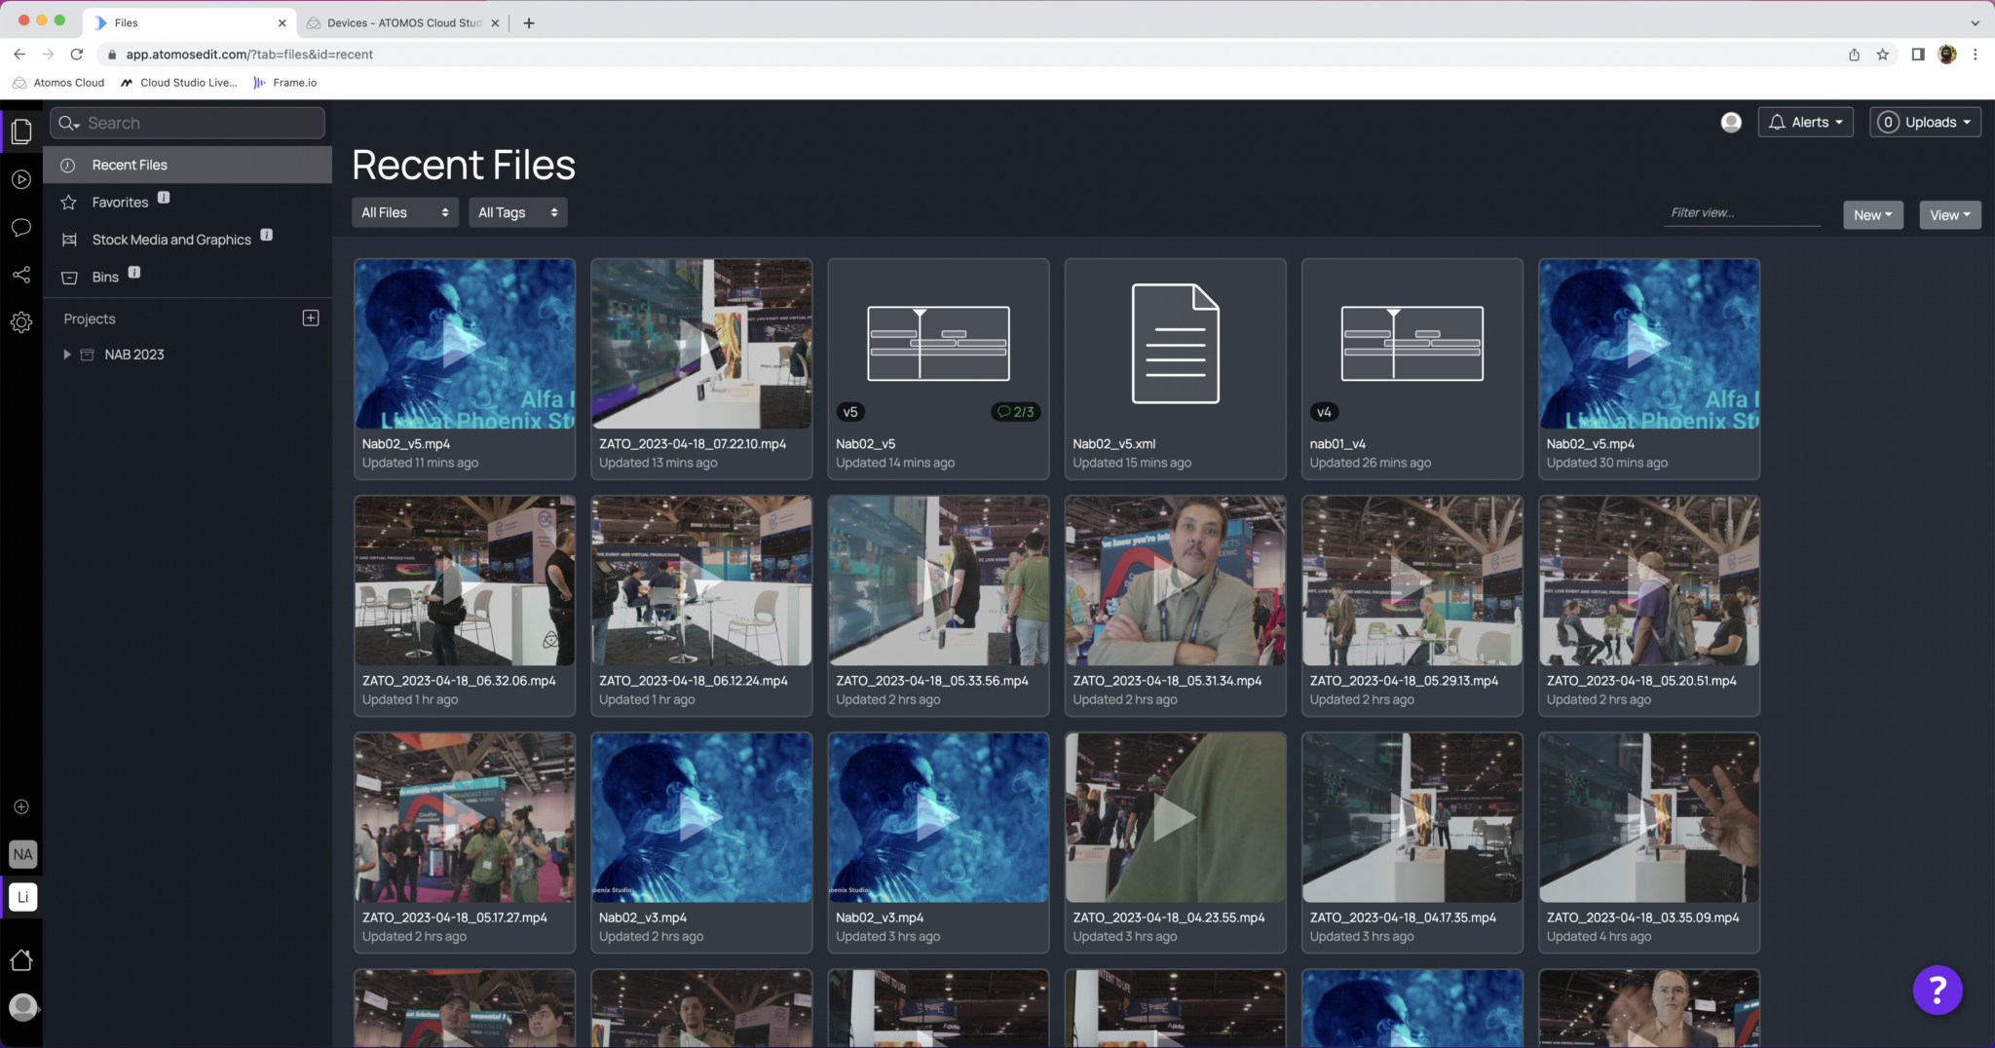The image size is (1995, 1048).
Task: Click the share icon in the sidebar
Action: click(21, 275)
